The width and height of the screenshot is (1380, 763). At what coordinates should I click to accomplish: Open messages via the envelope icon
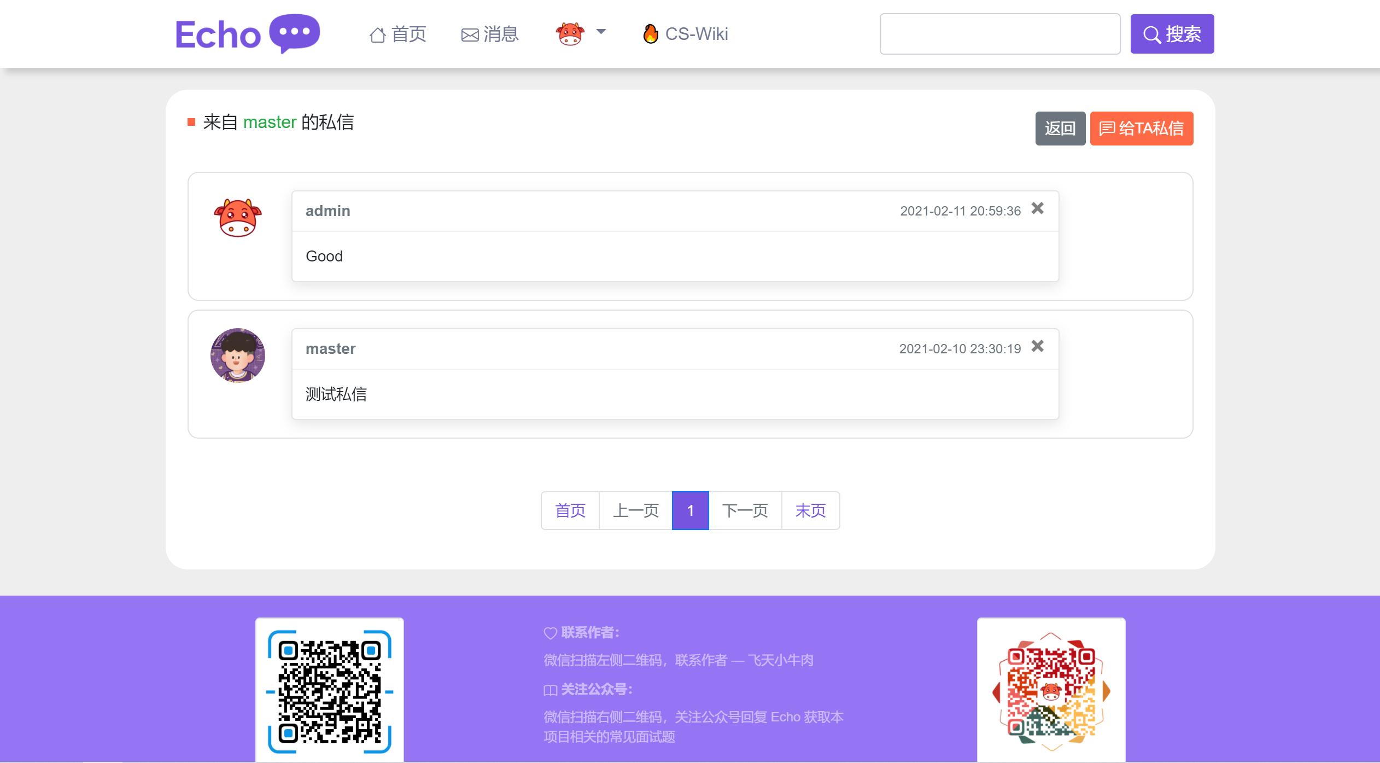(x=469, y=33)
